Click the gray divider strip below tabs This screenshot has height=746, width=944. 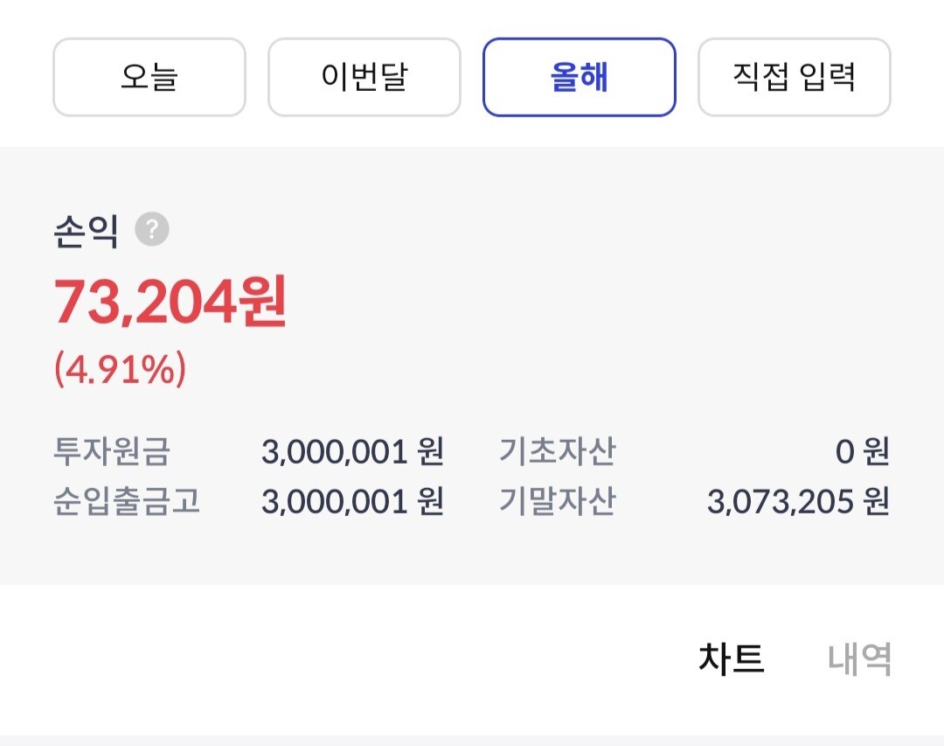pos(472,740)
